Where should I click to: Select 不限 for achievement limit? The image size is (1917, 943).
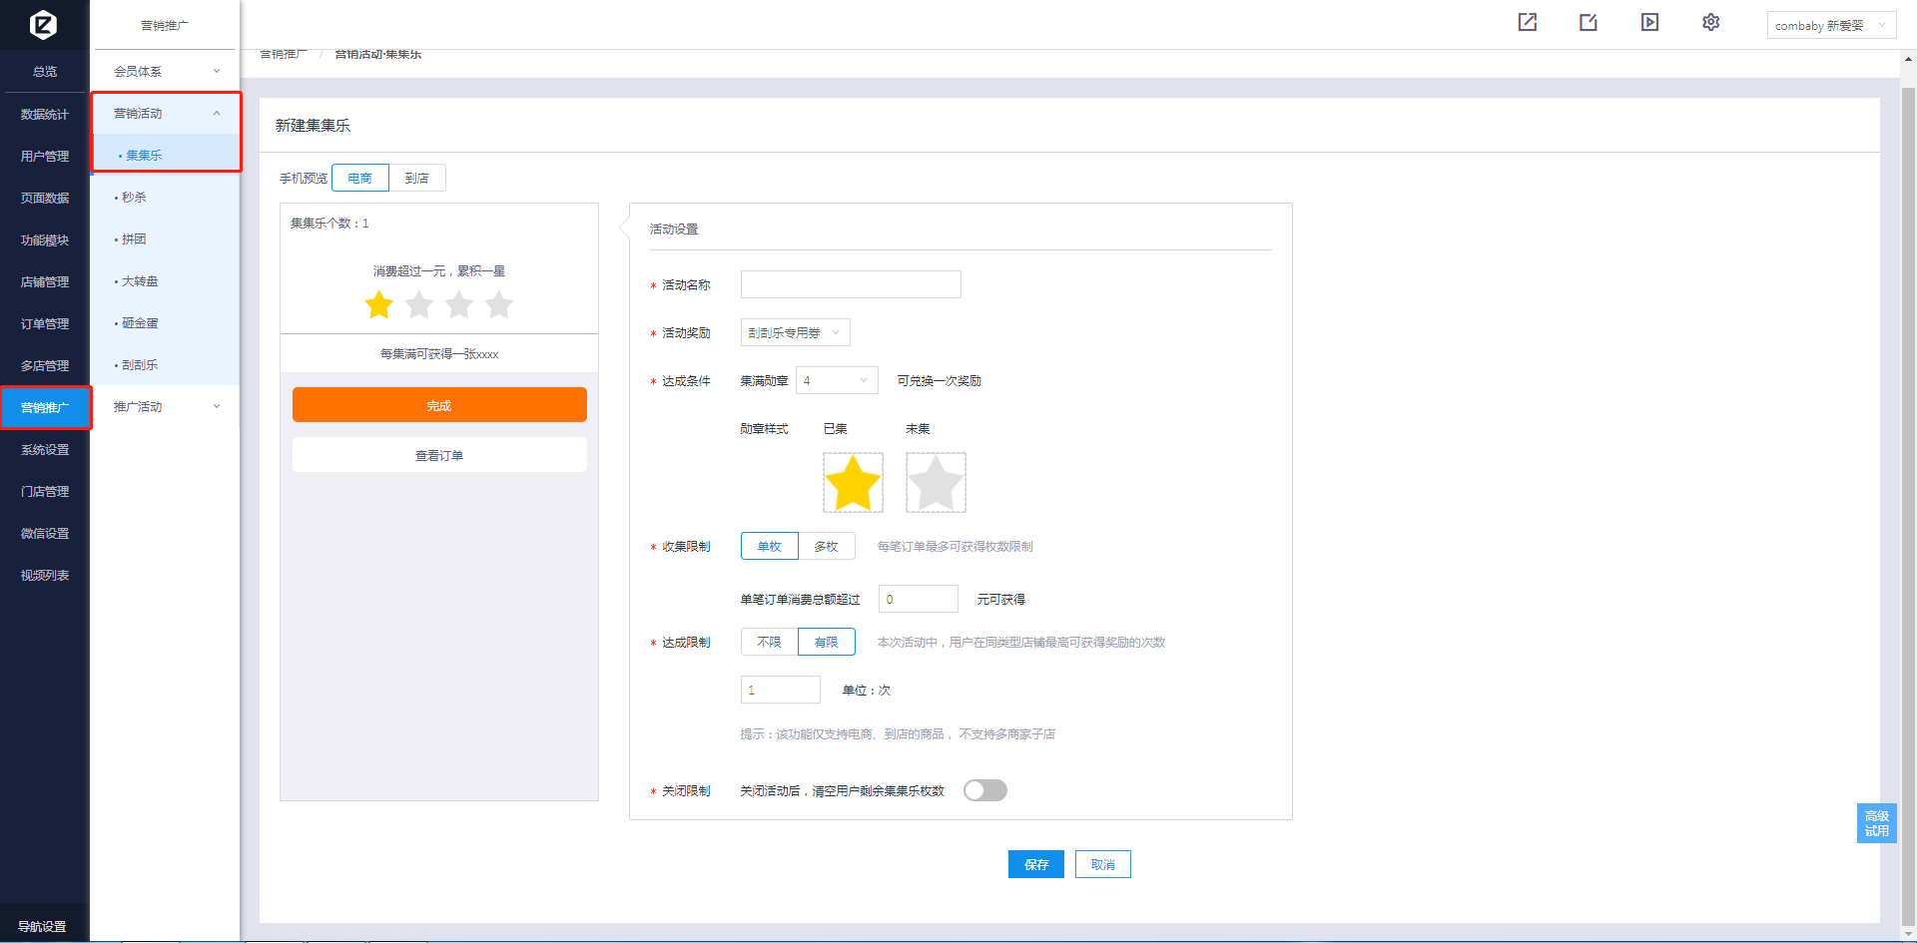point(769,643)
